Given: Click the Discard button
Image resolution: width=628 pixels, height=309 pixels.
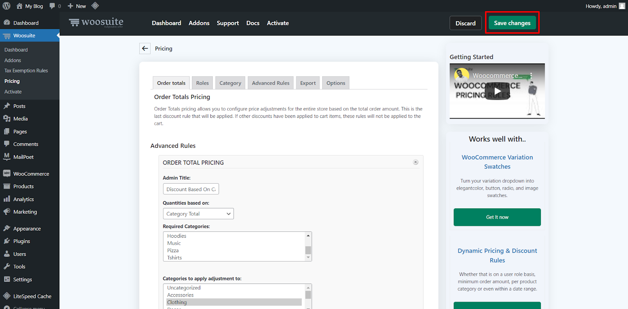Looking at the screenshot, I should coord(466,23).
